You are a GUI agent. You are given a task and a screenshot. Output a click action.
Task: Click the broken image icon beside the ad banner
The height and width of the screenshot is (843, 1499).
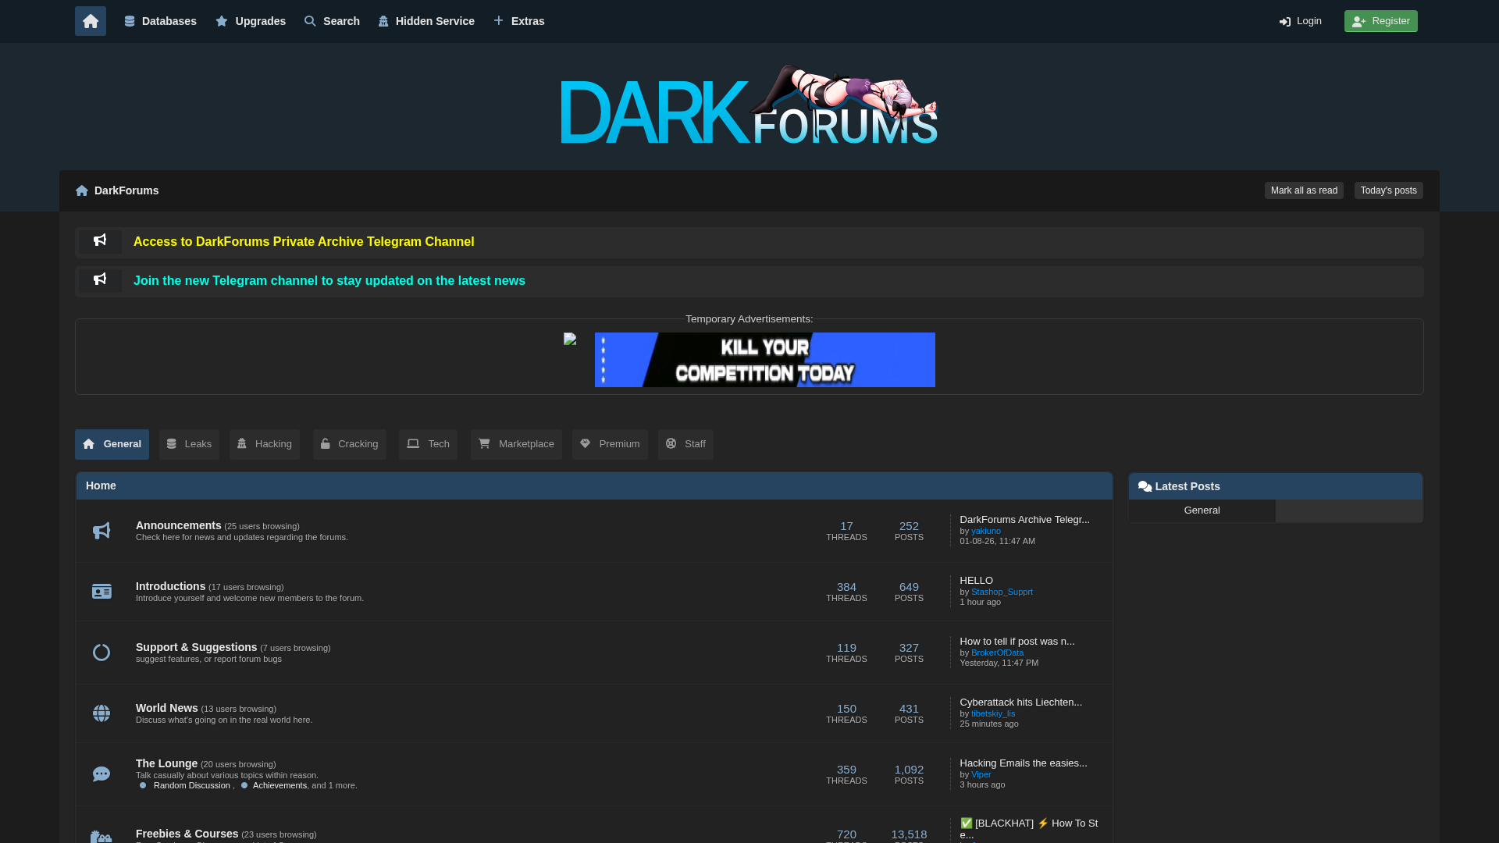570,339
